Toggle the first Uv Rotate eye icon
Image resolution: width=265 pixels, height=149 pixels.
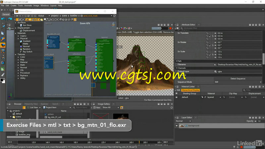click(215, 42)
